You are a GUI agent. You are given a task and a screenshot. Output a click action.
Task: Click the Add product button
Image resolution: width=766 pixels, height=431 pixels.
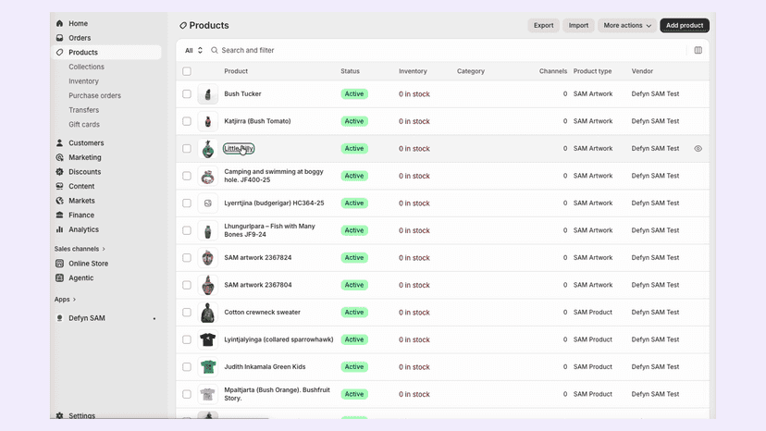point(685,25)
